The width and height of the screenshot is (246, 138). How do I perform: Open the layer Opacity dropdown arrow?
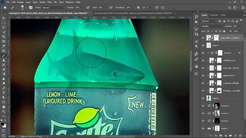tap(240, 26)
